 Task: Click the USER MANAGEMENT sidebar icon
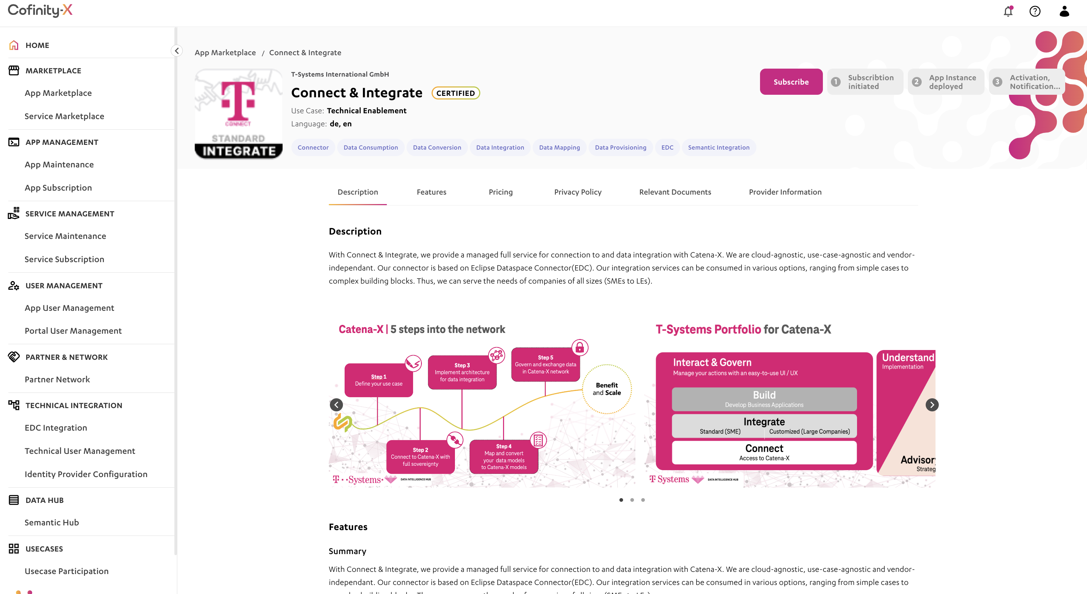pos(13,285)
